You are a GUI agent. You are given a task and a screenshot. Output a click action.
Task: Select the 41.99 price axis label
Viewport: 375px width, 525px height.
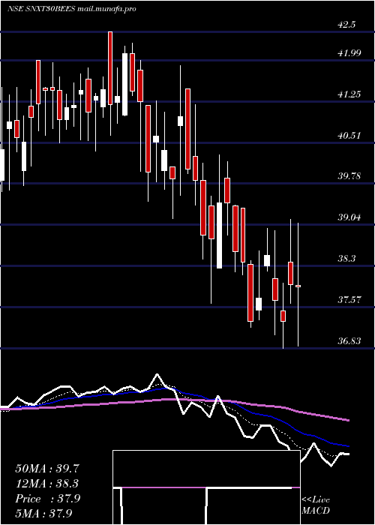click(x=349, y=52)
